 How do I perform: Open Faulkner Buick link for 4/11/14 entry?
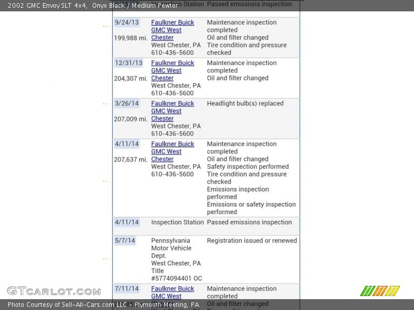point(172,151)
